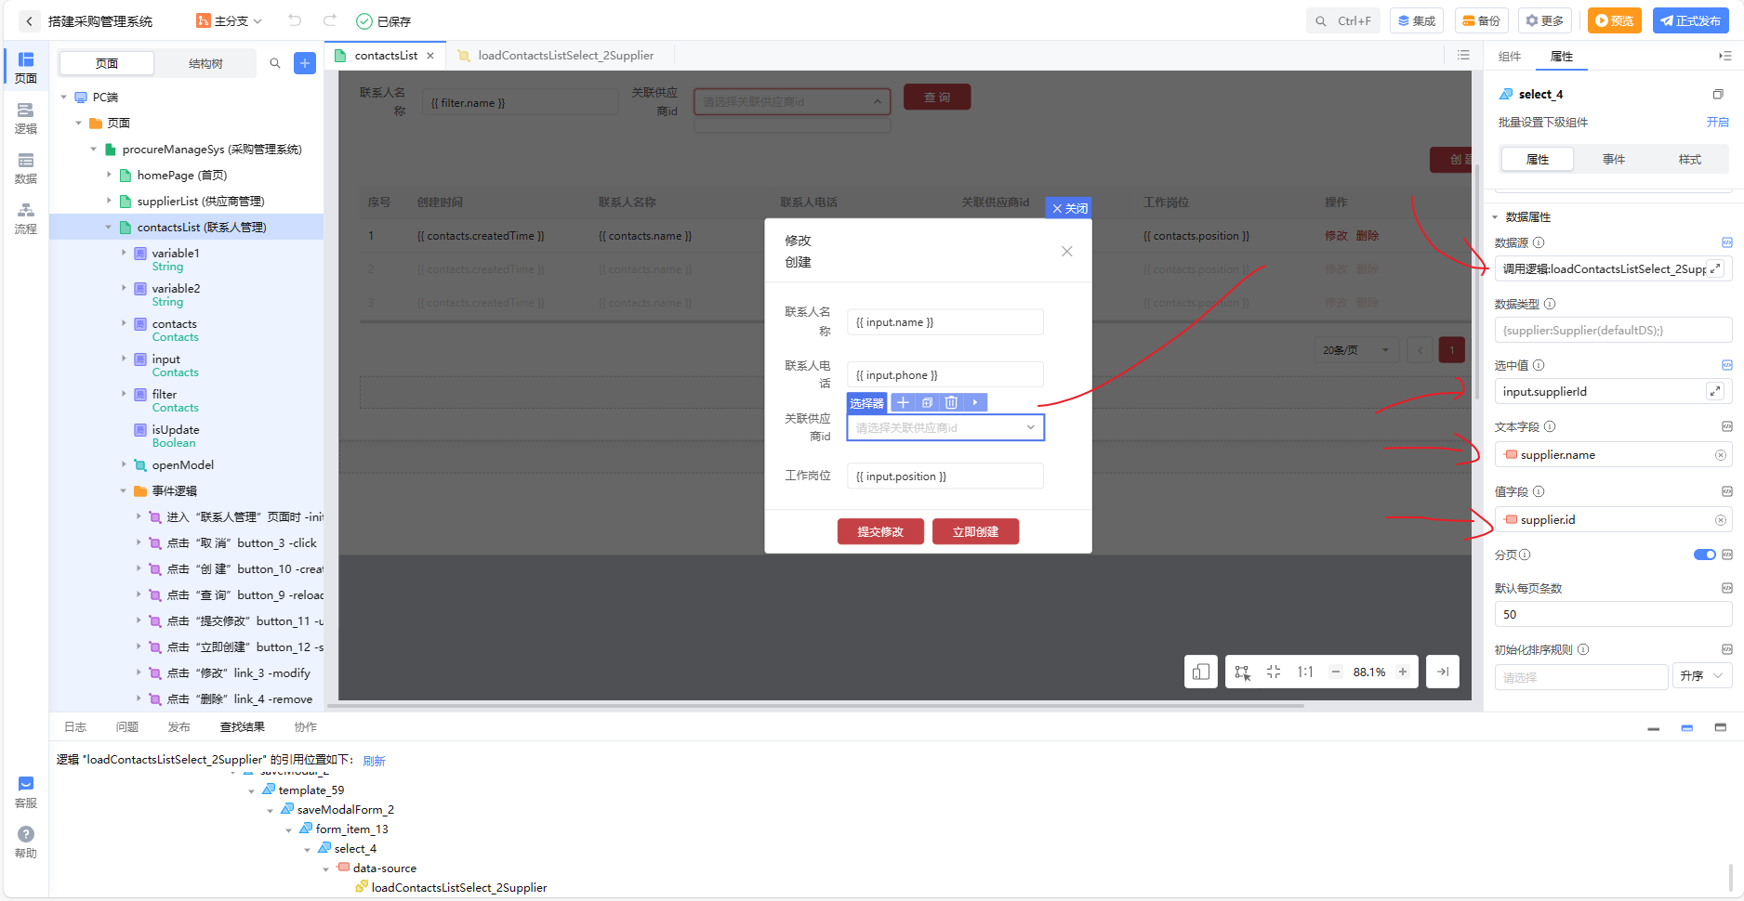Collapse the right property panel
This screenshot has width=1744, height=901.
coord(1725,56)
